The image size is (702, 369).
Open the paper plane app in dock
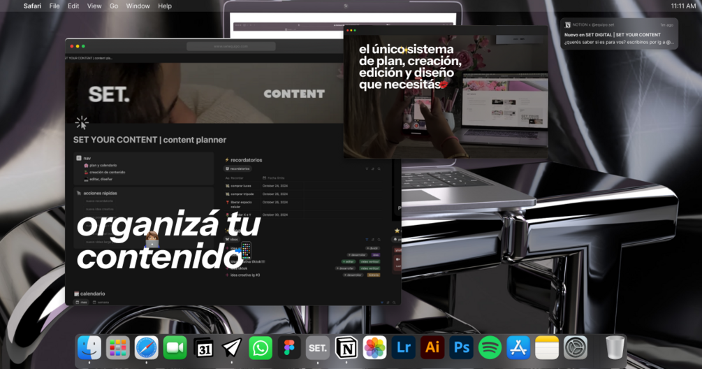click(x=232, y=347)
